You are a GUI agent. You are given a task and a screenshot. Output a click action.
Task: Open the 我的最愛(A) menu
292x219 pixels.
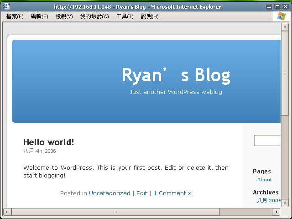coord(94,16)
